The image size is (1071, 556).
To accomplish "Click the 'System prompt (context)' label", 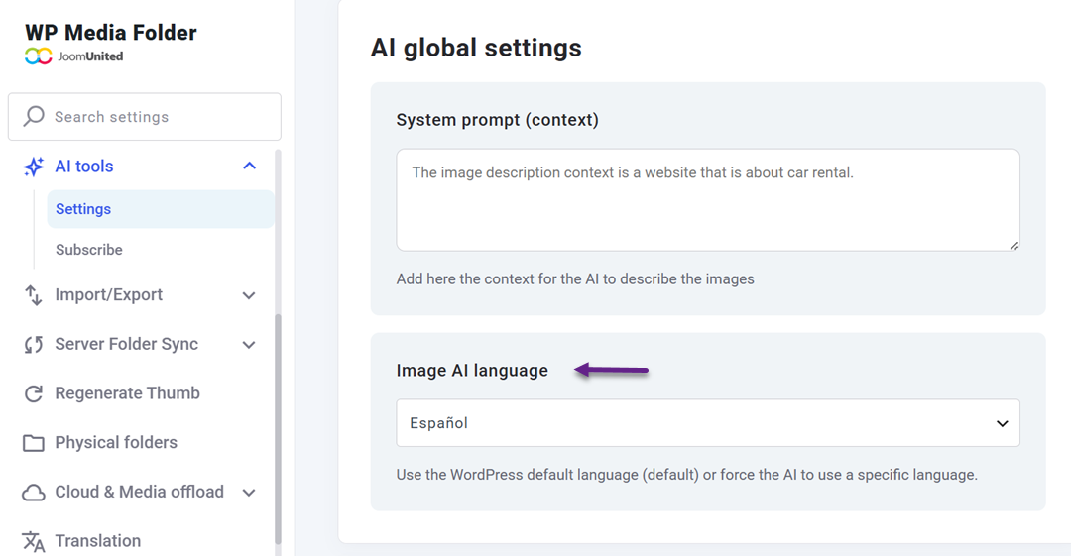I will point(497,120).
